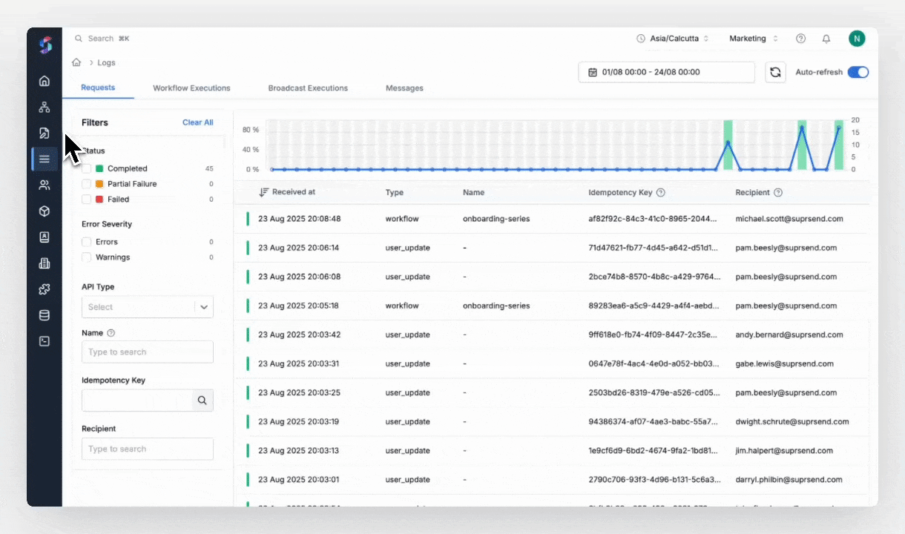Viewport: 905px width, 534px height.
Task: Switch to the Requests tab
Action: 98,88
